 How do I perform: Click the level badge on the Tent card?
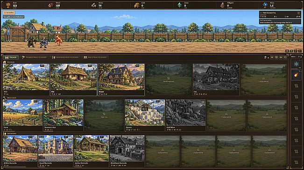(x=42, y=66)
